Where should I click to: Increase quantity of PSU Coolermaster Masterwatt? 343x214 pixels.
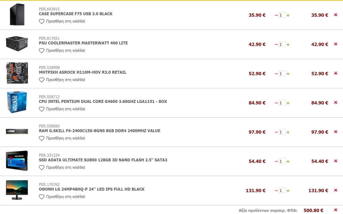click(x=288, y=45)
